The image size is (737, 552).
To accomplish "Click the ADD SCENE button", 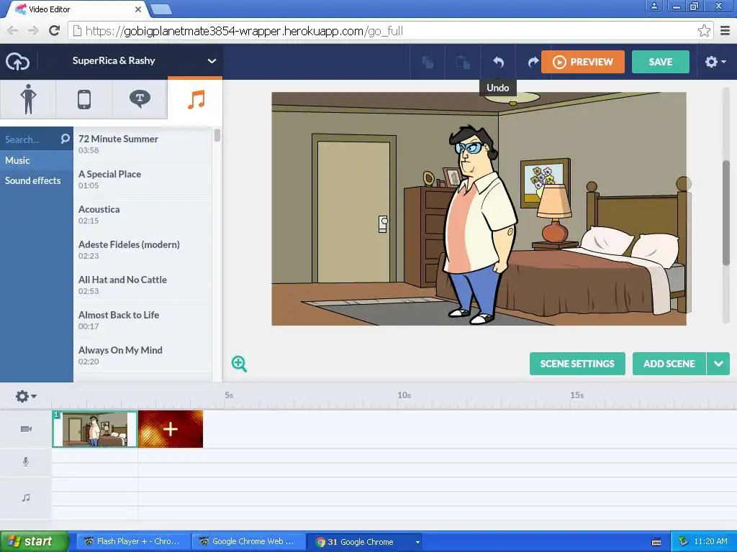I will 669,364.
